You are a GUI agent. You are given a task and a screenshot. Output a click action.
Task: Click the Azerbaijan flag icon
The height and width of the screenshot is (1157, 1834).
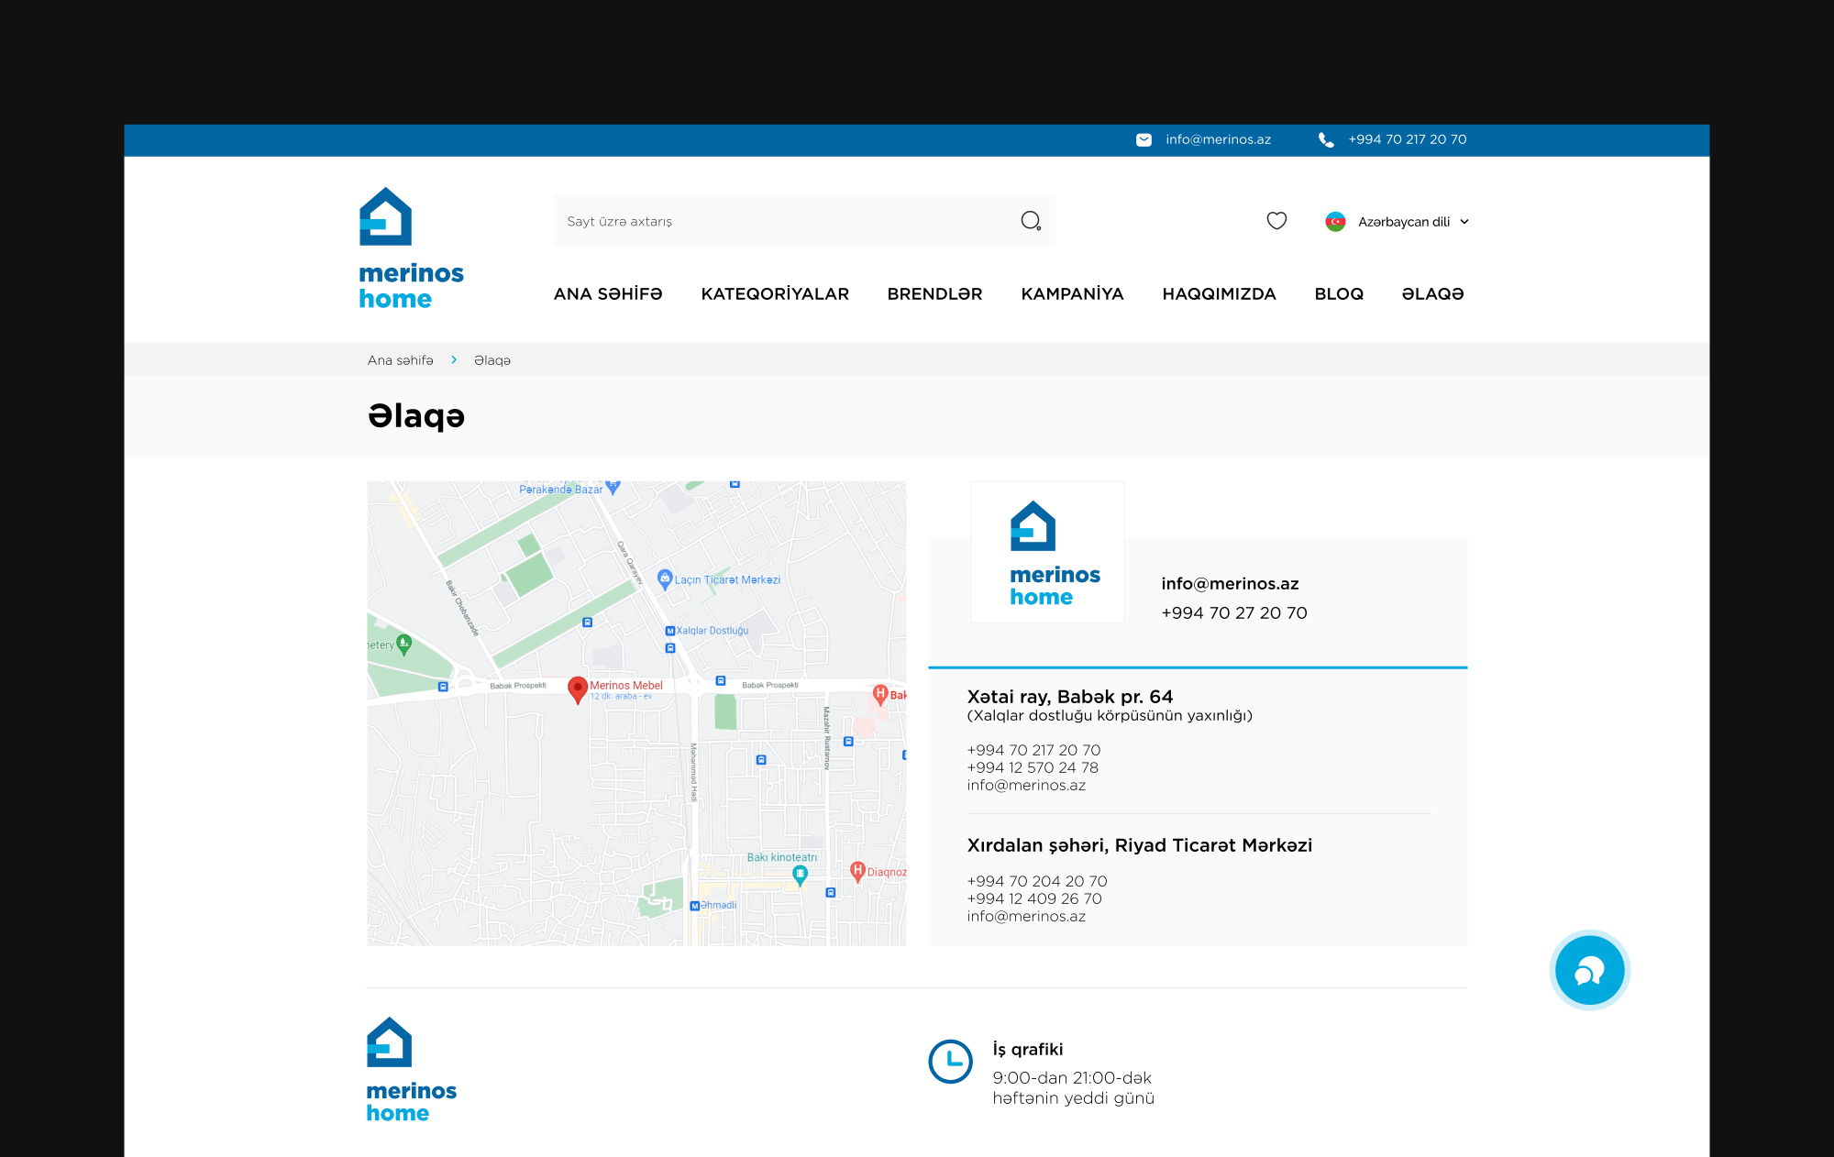tap(1335, 222)
